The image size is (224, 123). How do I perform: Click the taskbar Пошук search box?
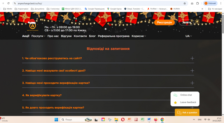coord(76,119)
